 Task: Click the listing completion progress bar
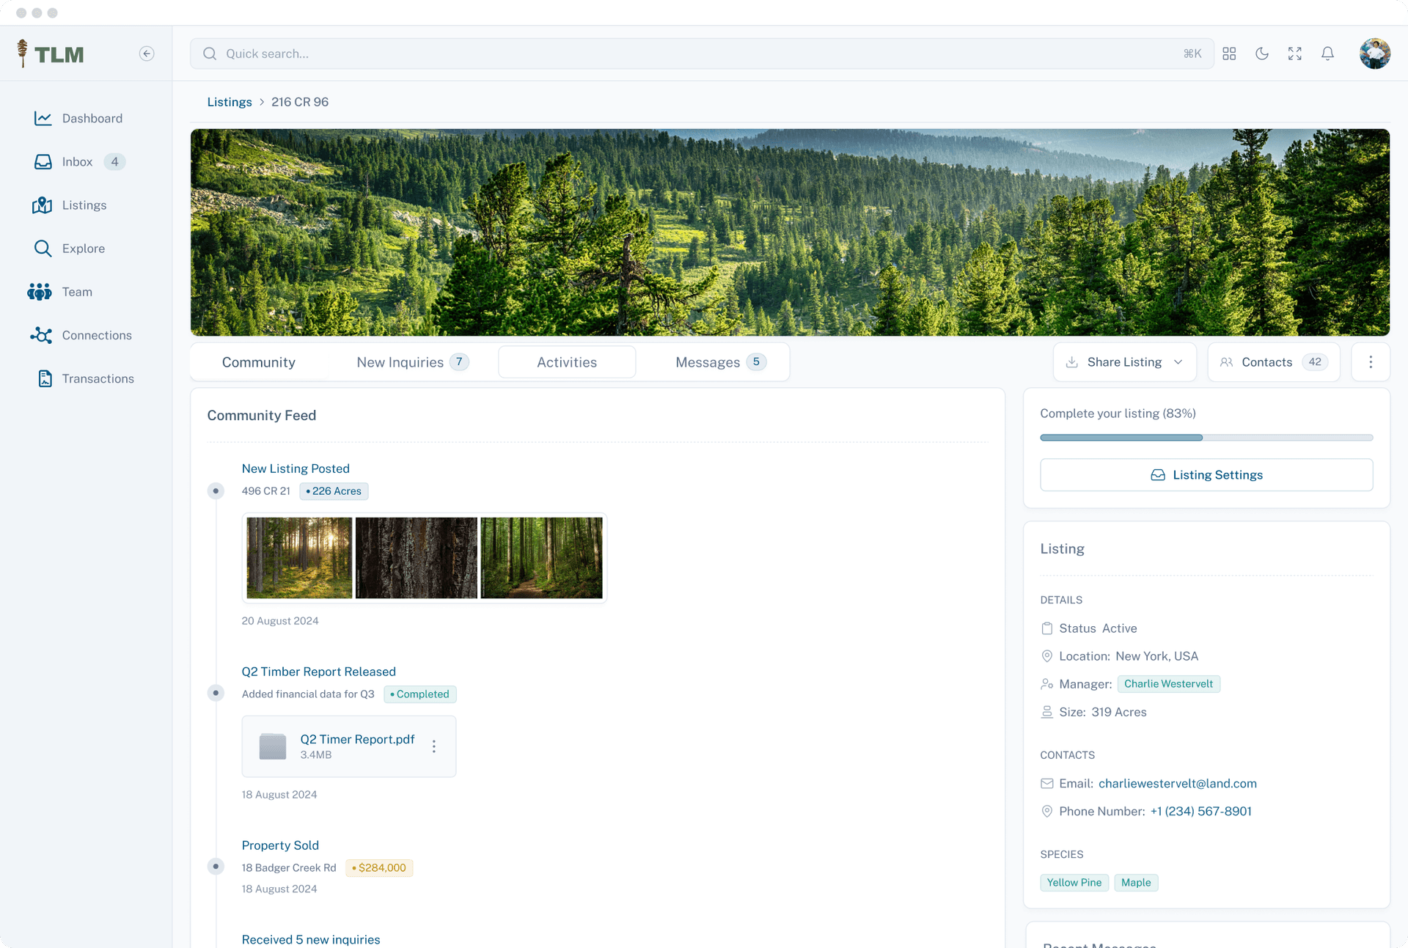pos(1206,437)
